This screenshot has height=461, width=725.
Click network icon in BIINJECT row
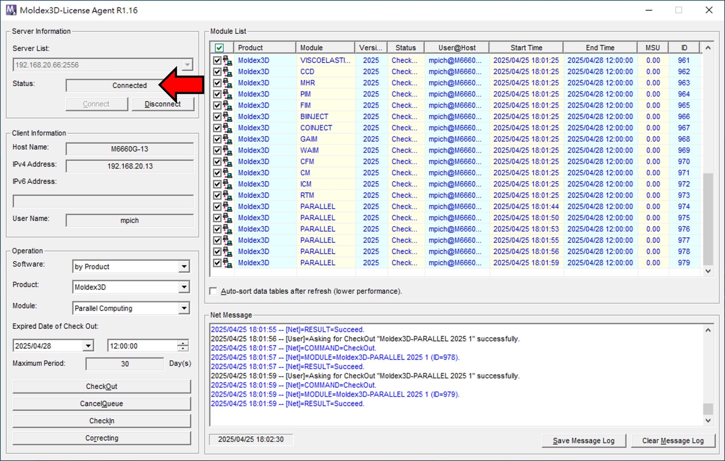[x=228, y=117]
